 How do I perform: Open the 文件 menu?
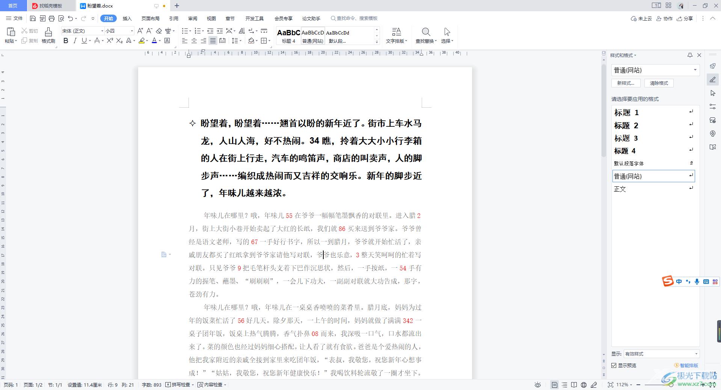14,18
